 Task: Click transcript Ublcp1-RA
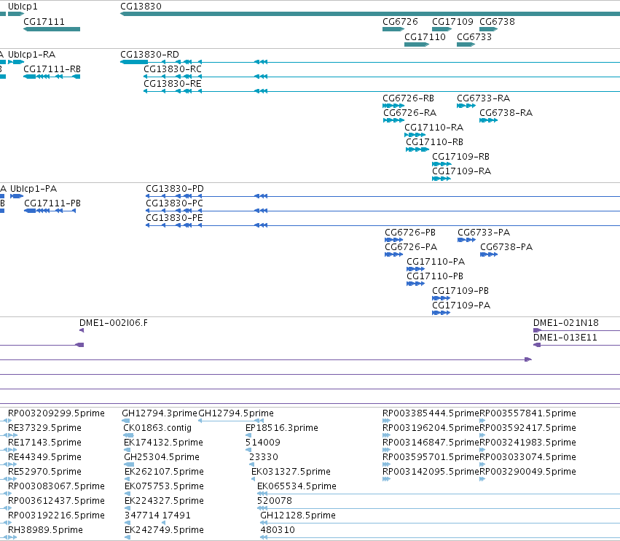pos(31,54)
